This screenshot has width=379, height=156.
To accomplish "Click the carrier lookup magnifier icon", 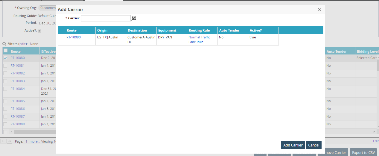I will point(134,18).
